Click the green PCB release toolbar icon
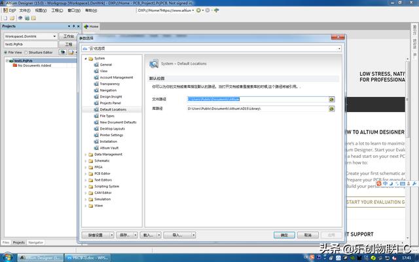This screenshot has width=419, height=262. pos(27,18)
